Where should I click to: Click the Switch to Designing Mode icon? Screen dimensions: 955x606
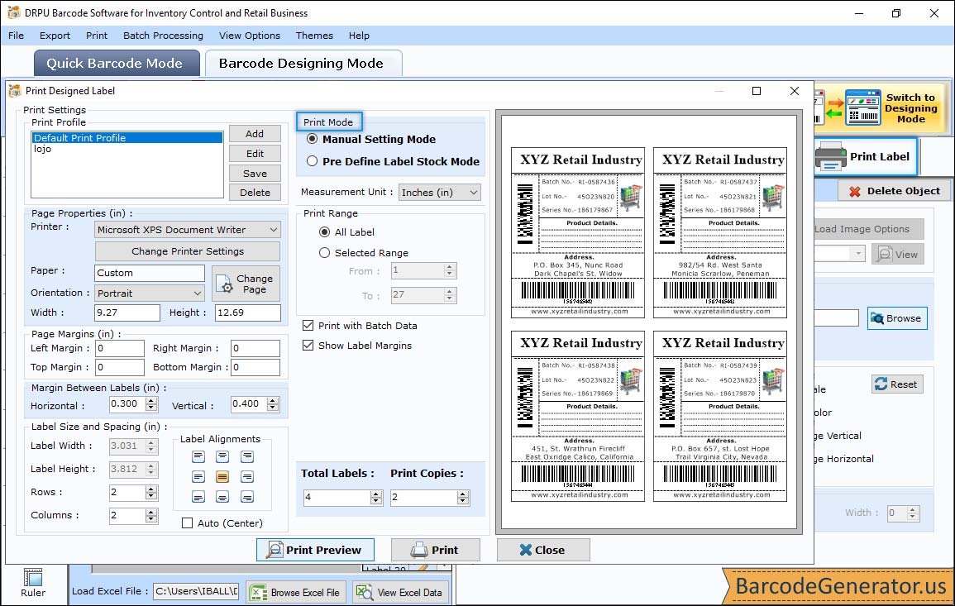[x=862, y=107]
